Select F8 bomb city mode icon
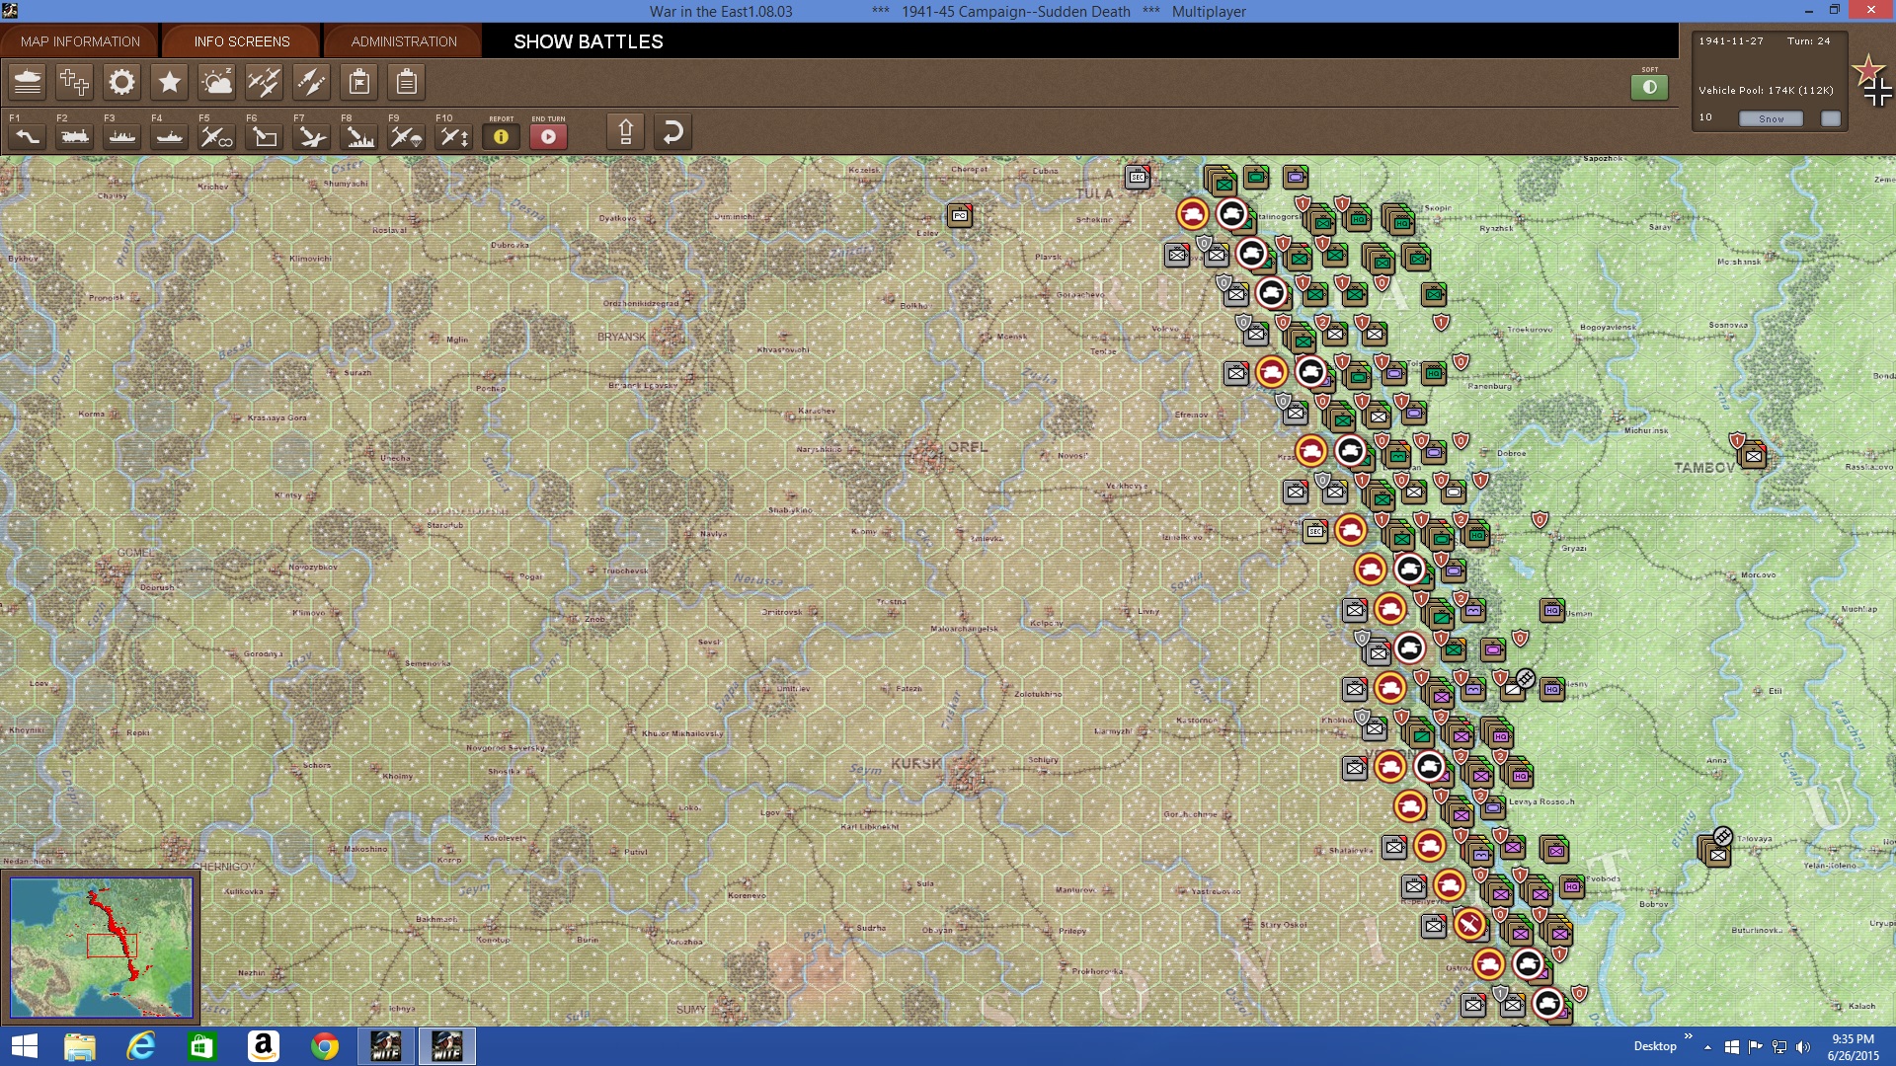Image resolution: width=1896 pixels, height=1066 pixels. click(x=359, y=136)
